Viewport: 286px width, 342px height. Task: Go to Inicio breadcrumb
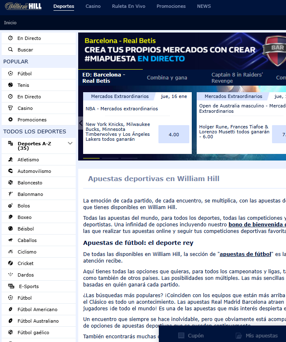(10, 23)
